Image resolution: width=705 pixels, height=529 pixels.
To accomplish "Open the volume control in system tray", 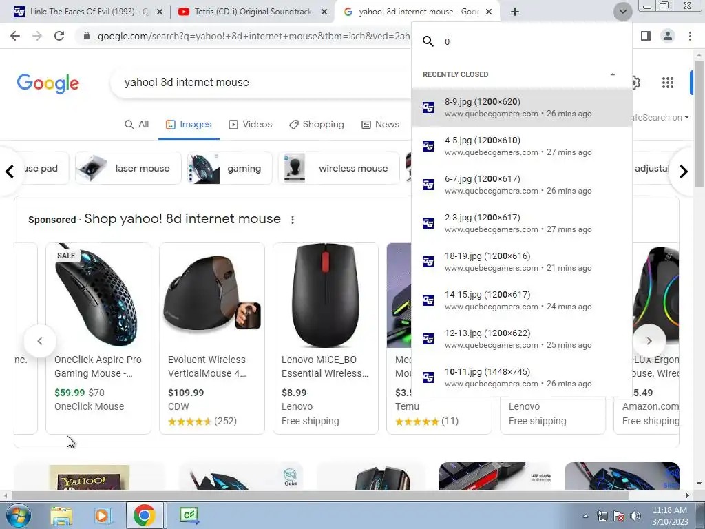I will pos(635,516).
